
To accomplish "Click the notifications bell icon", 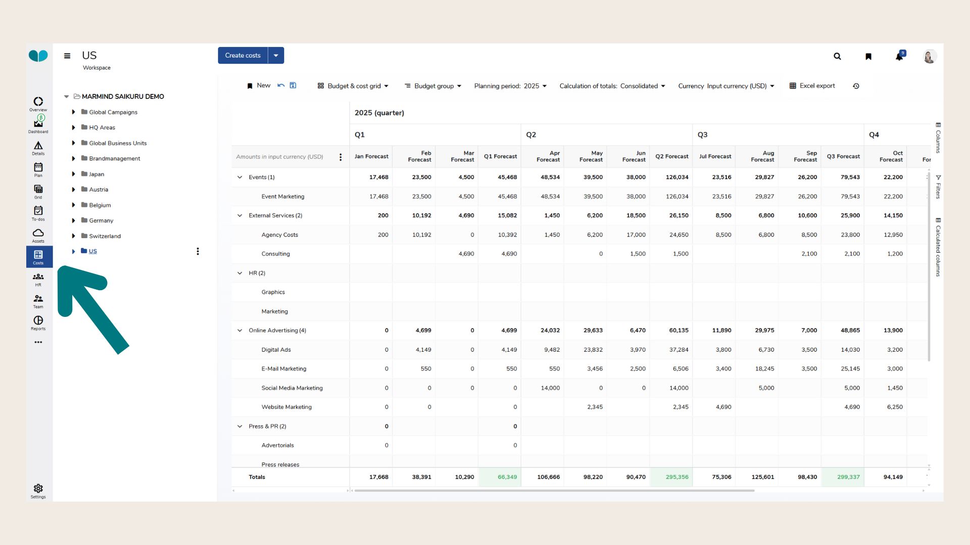I will tap(899, 57).
